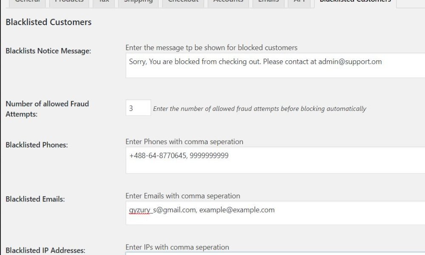Select the Tax tab

pyautogui.click(x=104, y=3)
